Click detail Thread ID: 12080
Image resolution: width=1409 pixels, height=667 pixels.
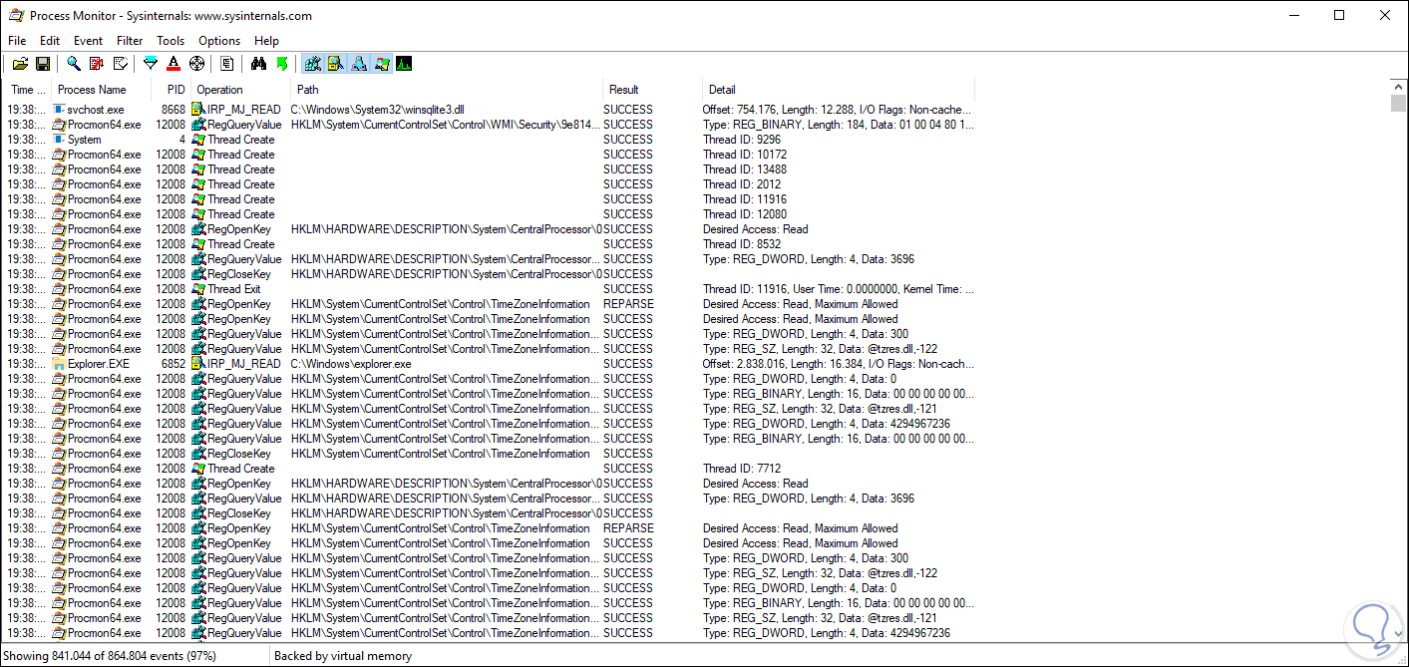click(745, 214)
